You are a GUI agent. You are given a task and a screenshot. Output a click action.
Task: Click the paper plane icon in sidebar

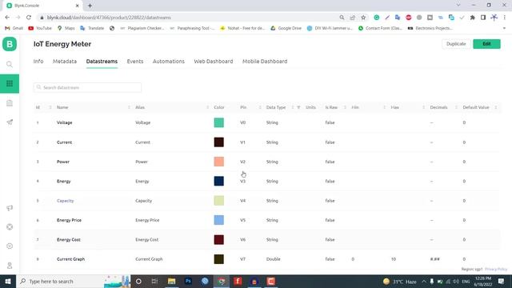point(10,122)
